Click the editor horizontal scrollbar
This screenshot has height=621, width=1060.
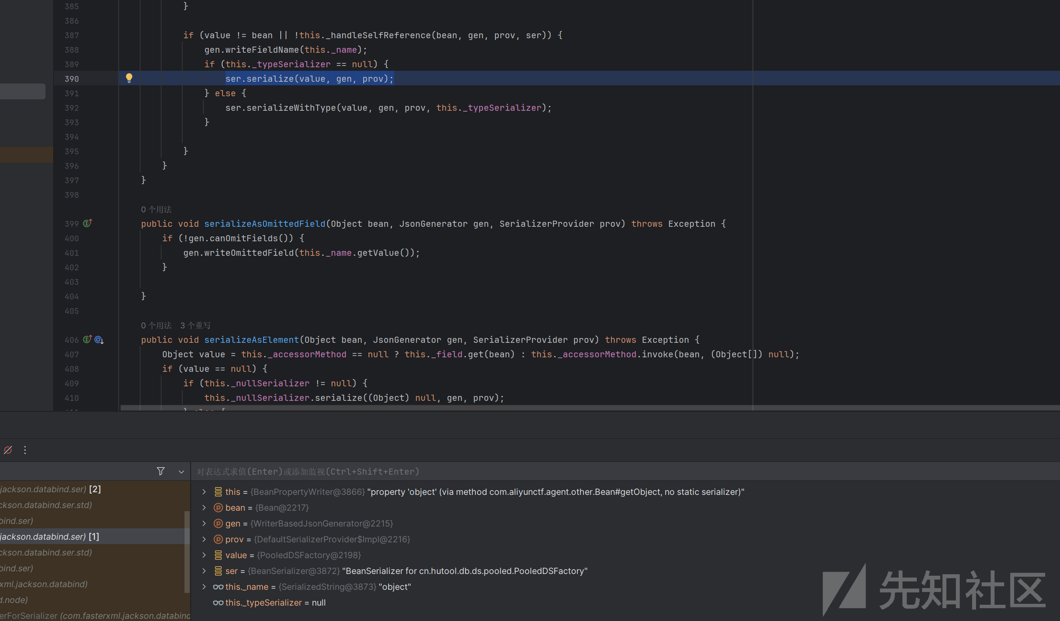[x=590, y=408]
